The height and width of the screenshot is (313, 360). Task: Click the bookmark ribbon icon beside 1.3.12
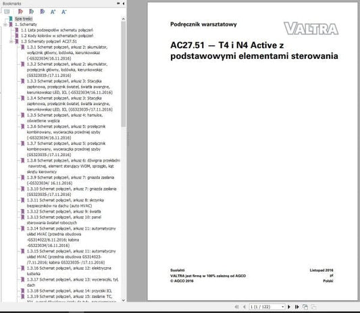click(23, 212)
